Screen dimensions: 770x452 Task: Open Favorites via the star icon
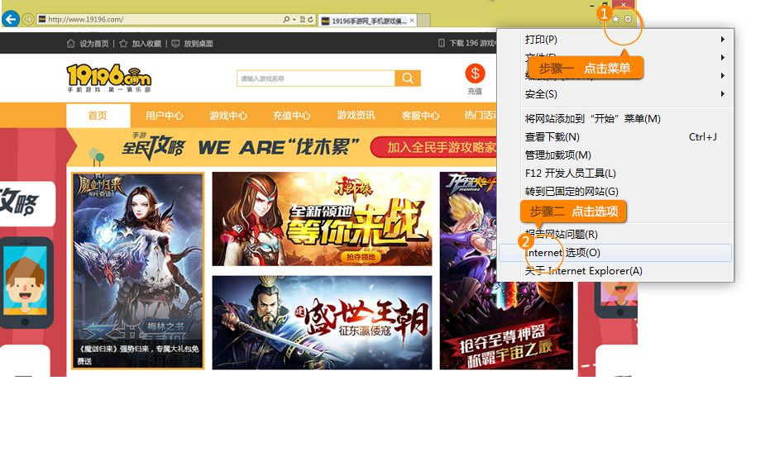click(615, 19)
